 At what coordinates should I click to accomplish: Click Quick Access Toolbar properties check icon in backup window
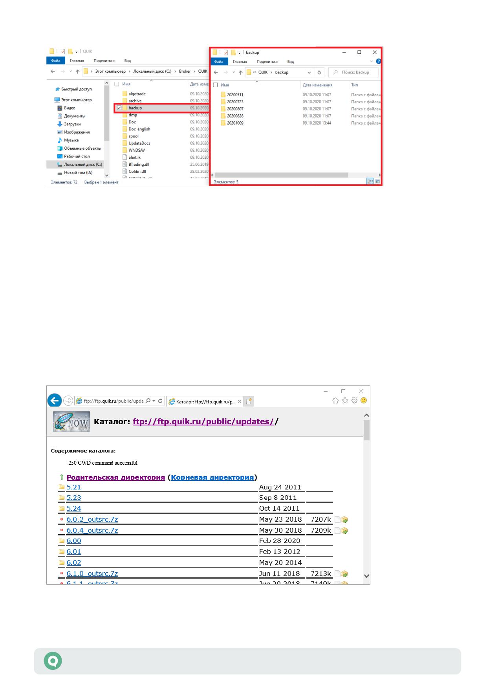226,52
